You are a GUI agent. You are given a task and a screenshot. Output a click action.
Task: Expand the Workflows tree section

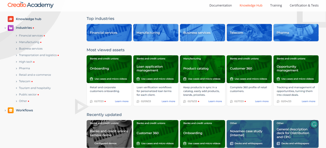click(5, 110)
